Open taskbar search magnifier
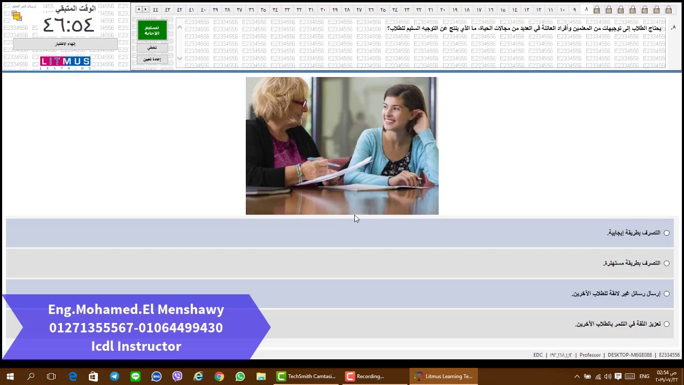Viewport: 684px width, 385px height. tap(31, 376)
